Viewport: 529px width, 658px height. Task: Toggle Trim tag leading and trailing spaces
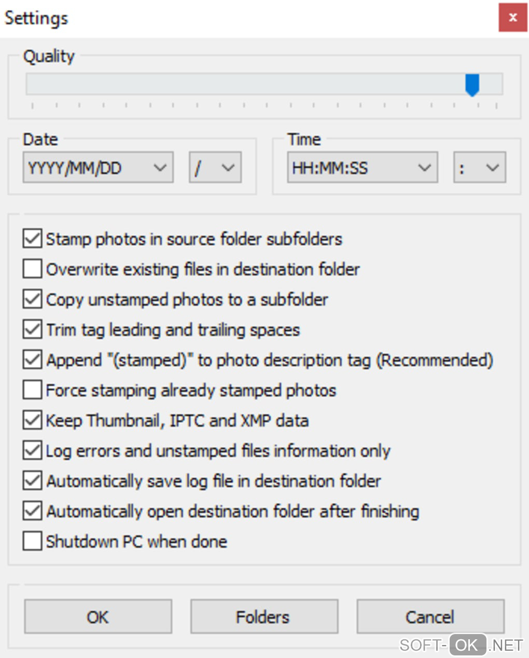click(x=33, y=330)
